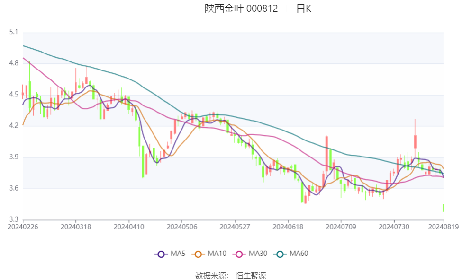Click the 4.8 price axis label

click(x=14, y=63)
